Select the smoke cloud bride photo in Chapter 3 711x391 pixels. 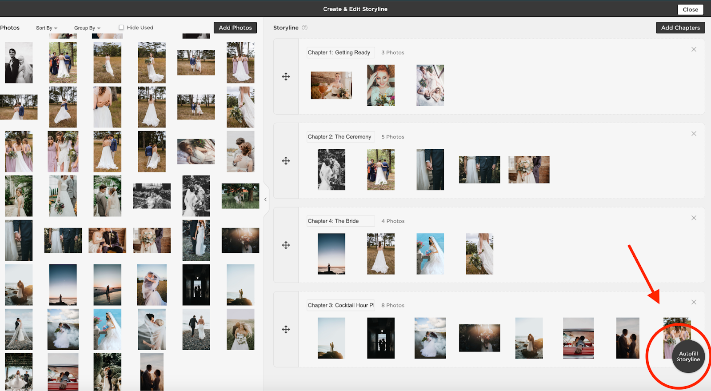[x=430, y=338]
